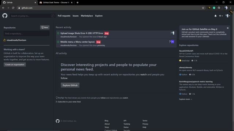Screen dimensions: 234x131
Task: Go back with the browser back arrow
Action: point(3,8)
